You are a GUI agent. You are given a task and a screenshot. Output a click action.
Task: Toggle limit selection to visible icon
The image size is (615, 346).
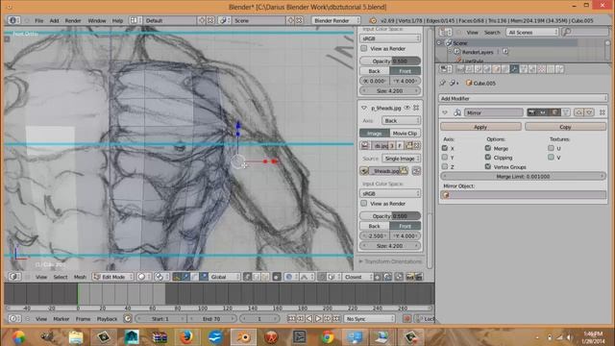click(x=277, y=277)
